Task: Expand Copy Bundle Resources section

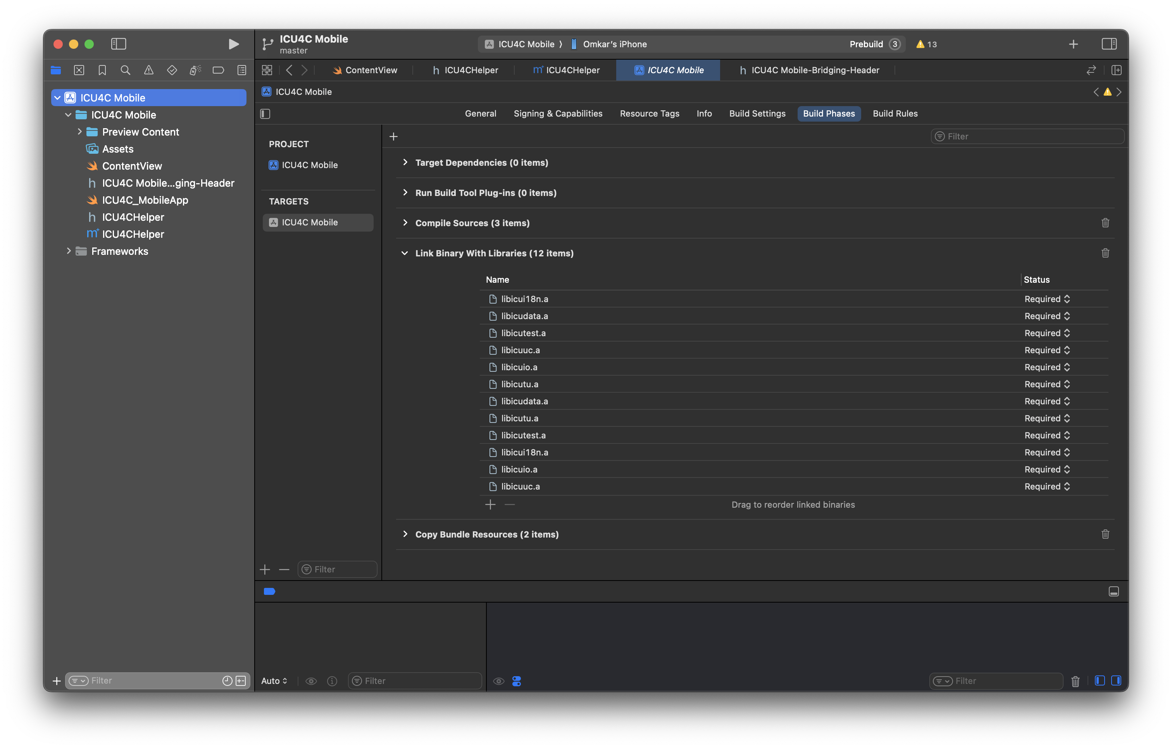Action: [x=405, y=534]
